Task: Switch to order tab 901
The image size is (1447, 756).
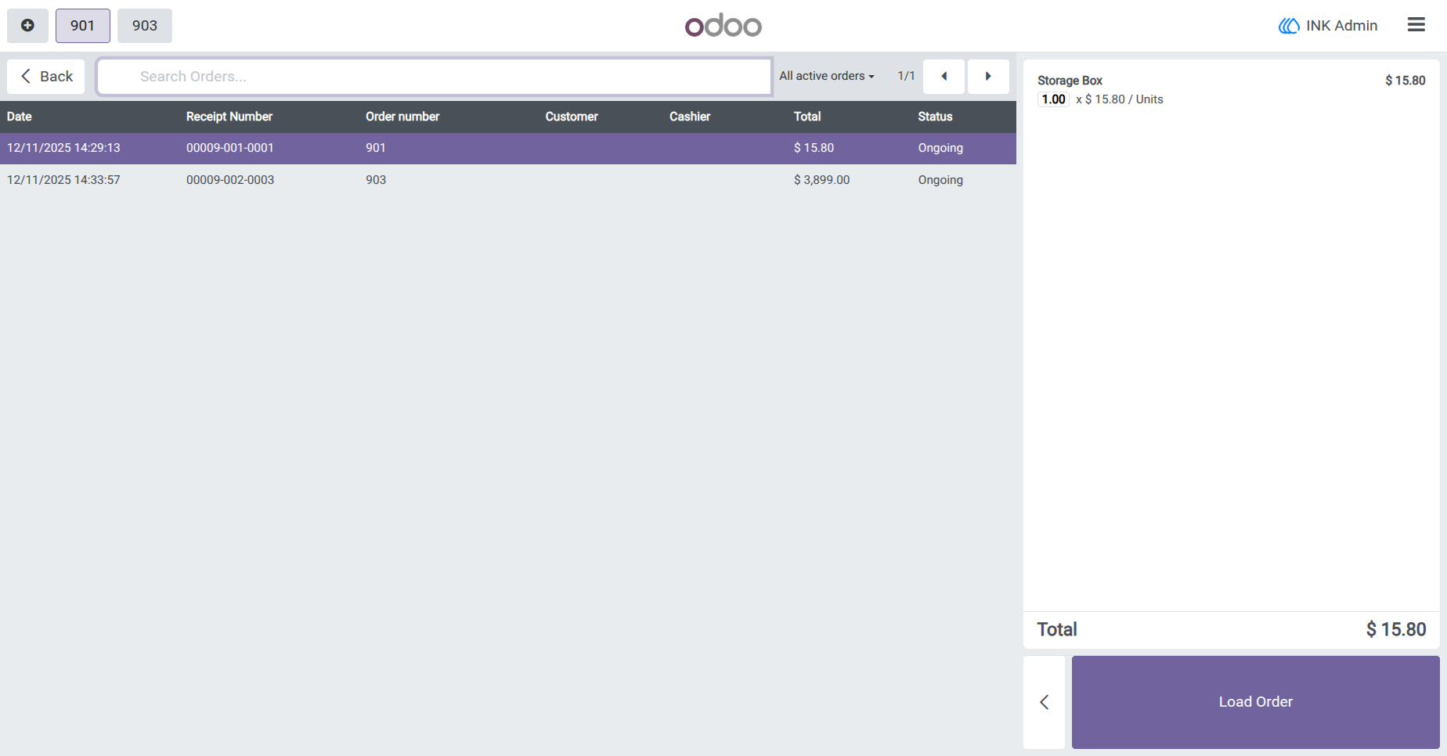Action: point(82,26)
